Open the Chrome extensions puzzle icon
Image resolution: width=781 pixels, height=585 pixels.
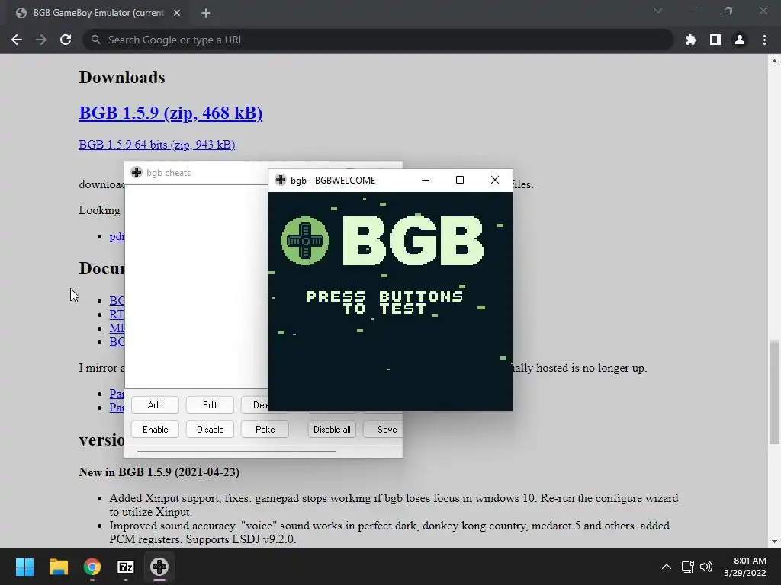coord(691,40)
